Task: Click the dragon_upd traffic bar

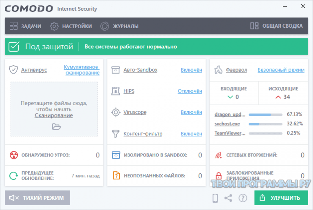Action: click(x=265, y=115)
